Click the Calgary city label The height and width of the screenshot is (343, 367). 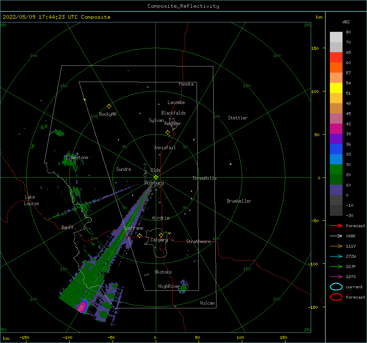(159, 240)
